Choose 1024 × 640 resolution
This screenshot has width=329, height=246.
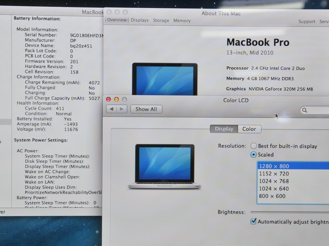[293, 189]
